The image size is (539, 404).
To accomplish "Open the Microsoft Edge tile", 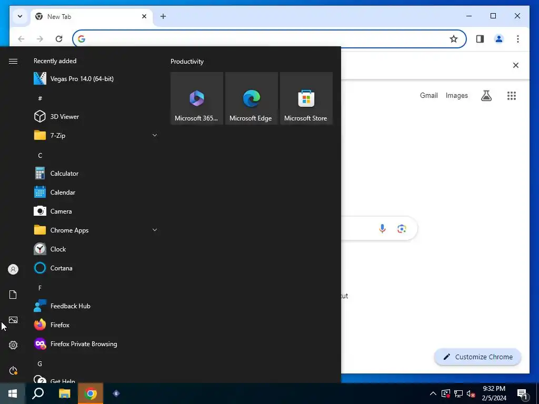I will tap(251, 98).
